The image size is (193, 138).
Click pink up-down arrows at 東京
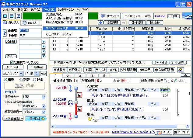coord(70,116)
